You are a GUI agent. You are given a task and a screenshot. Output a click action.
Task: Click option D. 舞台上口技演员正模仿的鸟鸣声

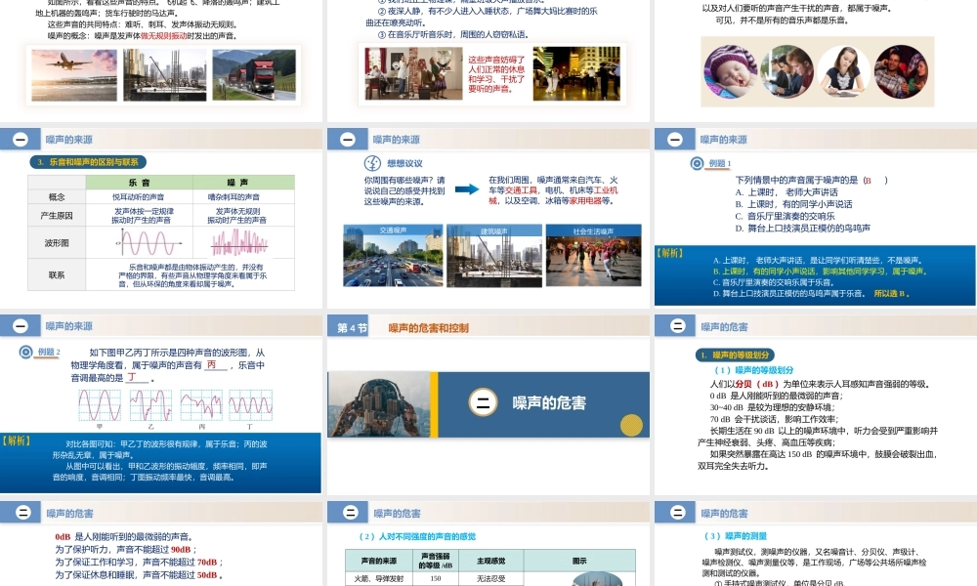(802, 228)
